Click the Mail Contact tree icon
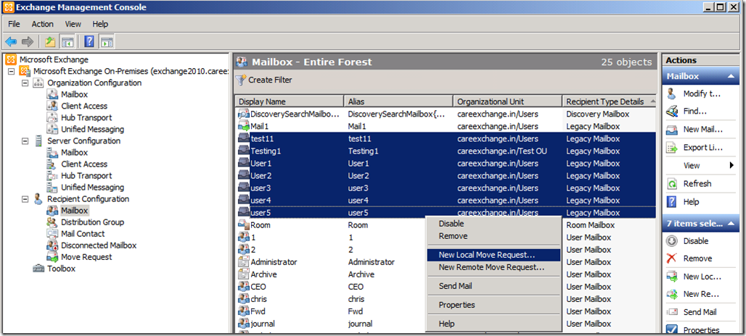 (x=52, y=233)
